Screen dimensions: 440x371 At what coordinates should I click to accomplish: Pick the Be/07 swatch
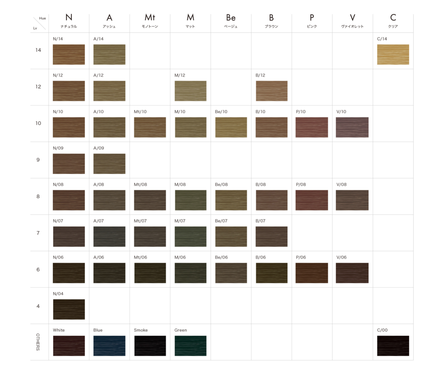click(x=231, y=237)
